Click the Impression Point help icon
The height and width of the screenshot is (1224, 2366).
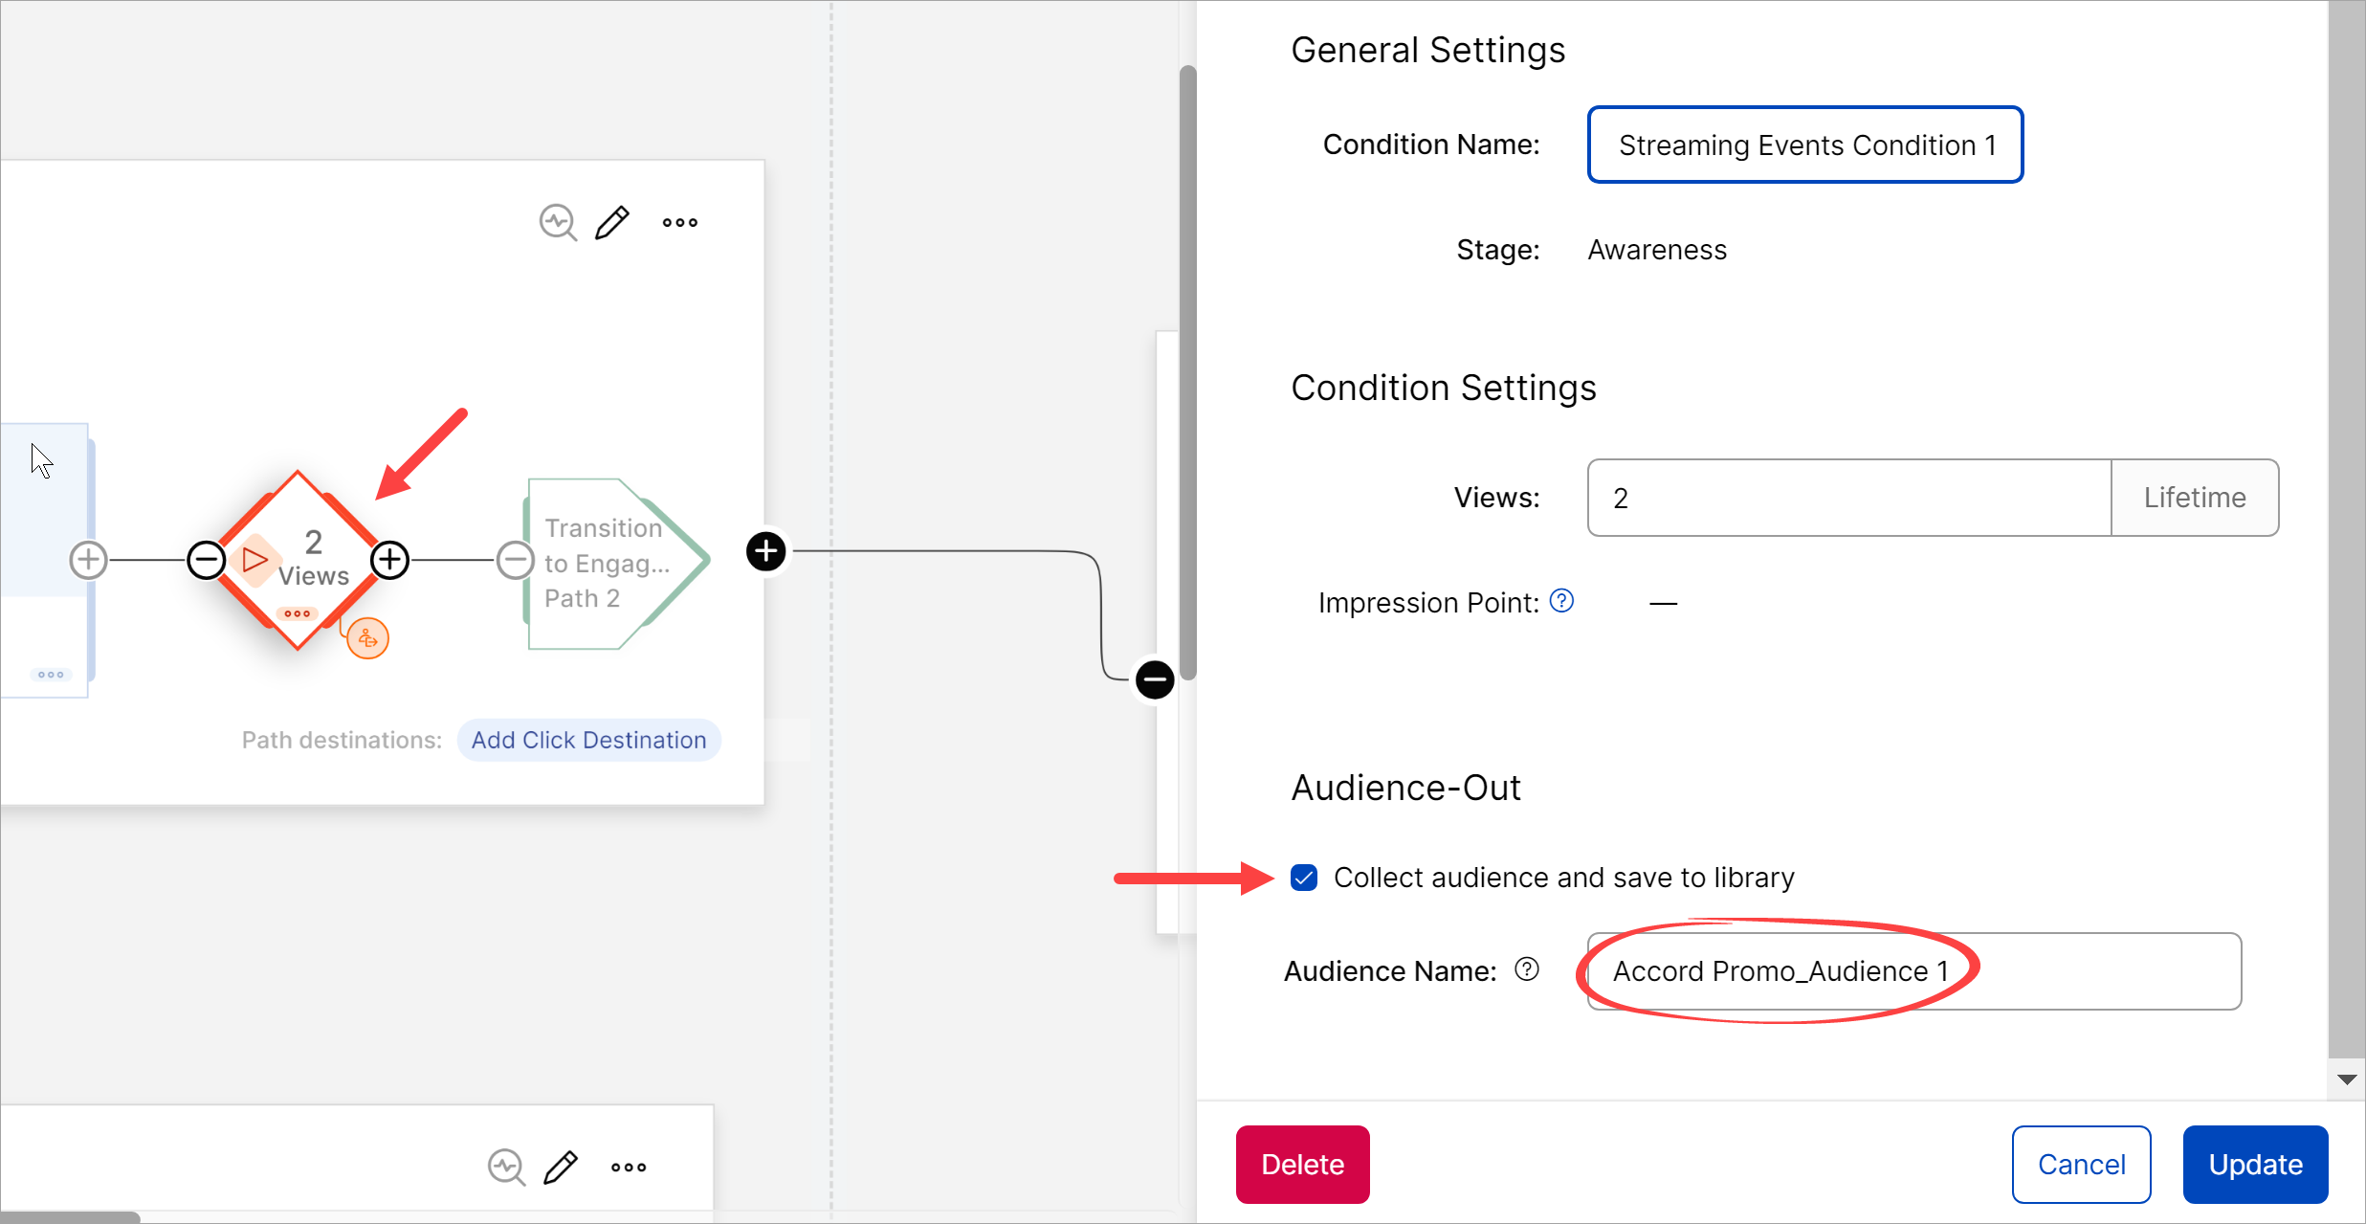[1561, 601]
